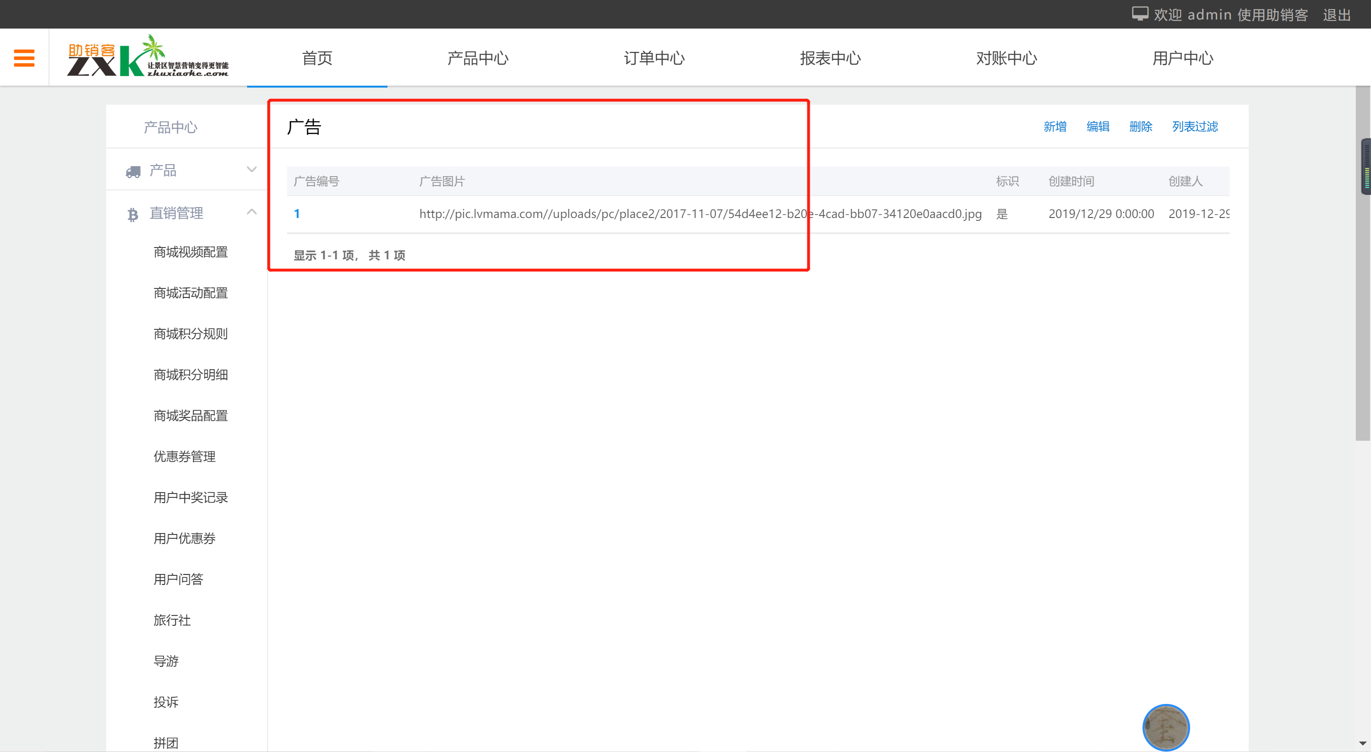Click the truck icon beside 产品

[x=132, y=170]
